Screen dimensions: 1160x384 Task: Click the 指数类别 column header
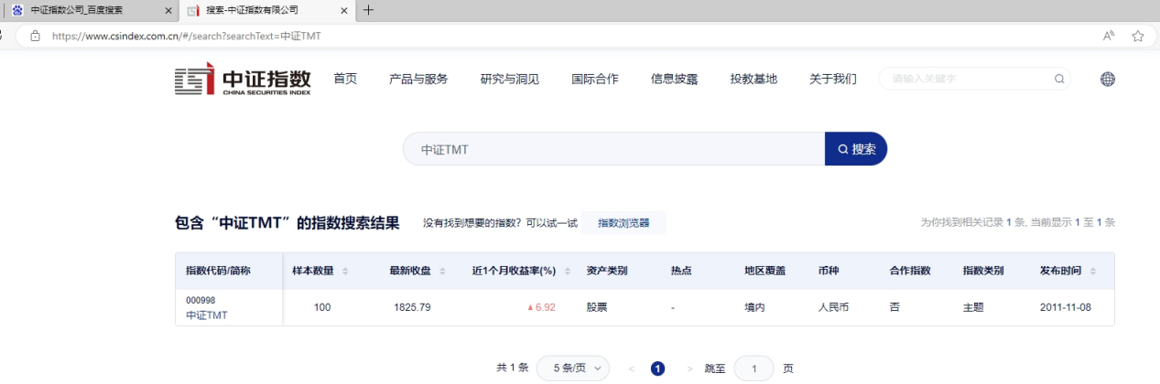983,272
